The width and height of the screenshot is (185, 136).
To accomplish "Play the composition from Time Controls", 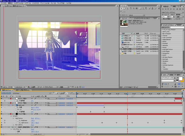I will pyautogui.click(x=168, y=9).
